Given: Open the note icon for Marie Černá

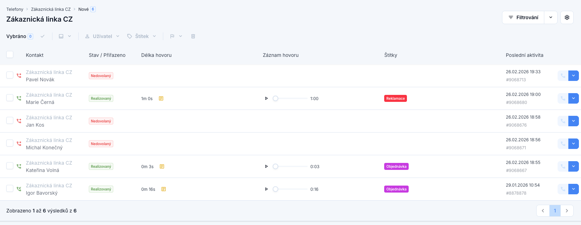Looking at the screenshot, I should tap(161, 98).
